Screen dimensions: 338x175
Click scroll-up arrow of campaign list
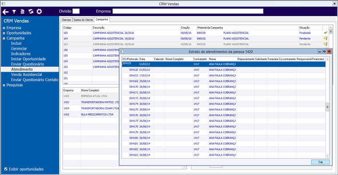(x=331, y=27)
